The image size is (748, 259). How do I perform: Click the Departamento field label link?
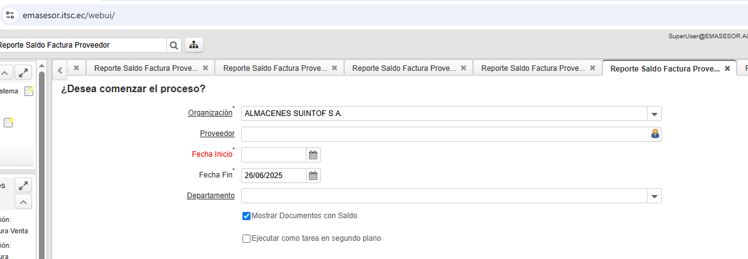[210, 196]
